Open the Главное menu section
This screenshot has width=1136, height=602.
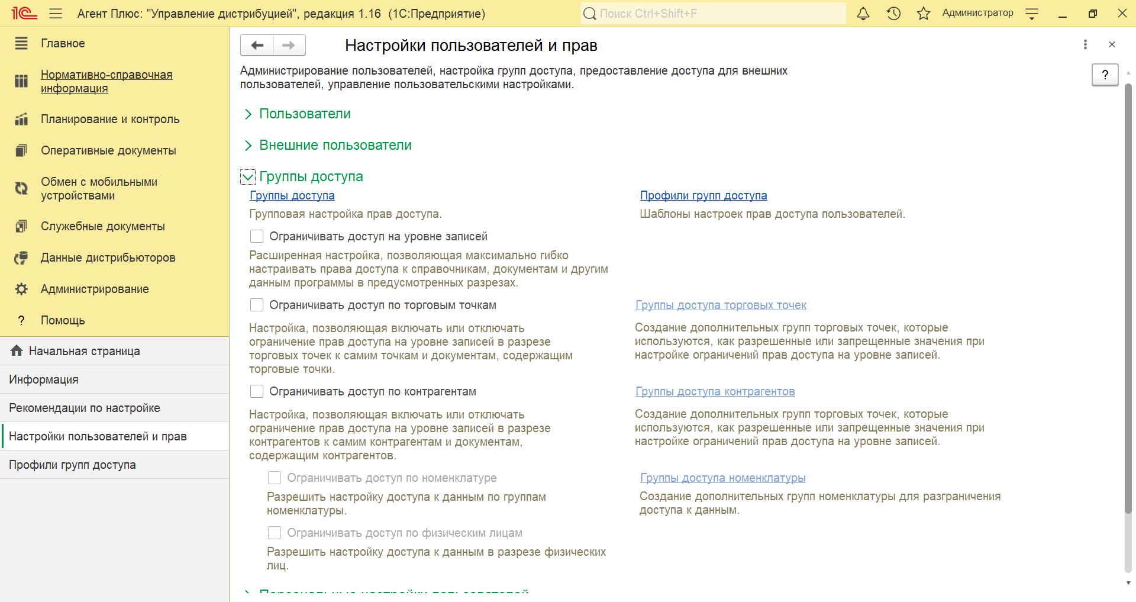pyautogui.click(x=63, y=43)
